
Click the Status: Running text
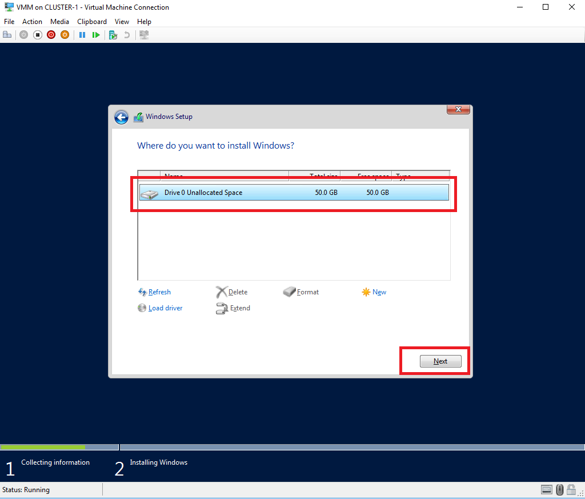26,490
